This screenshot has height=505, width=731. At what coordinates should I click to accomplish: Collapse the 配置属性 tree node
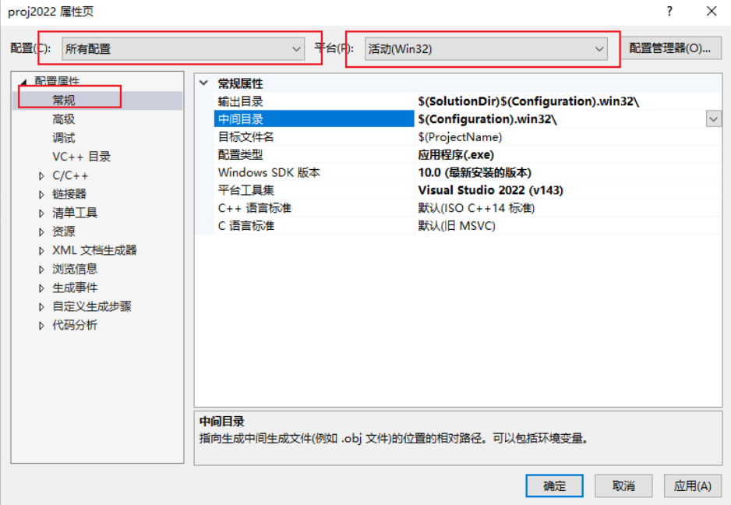click(23, 82)
